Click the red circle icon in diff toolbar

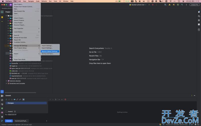click(65, 99)
